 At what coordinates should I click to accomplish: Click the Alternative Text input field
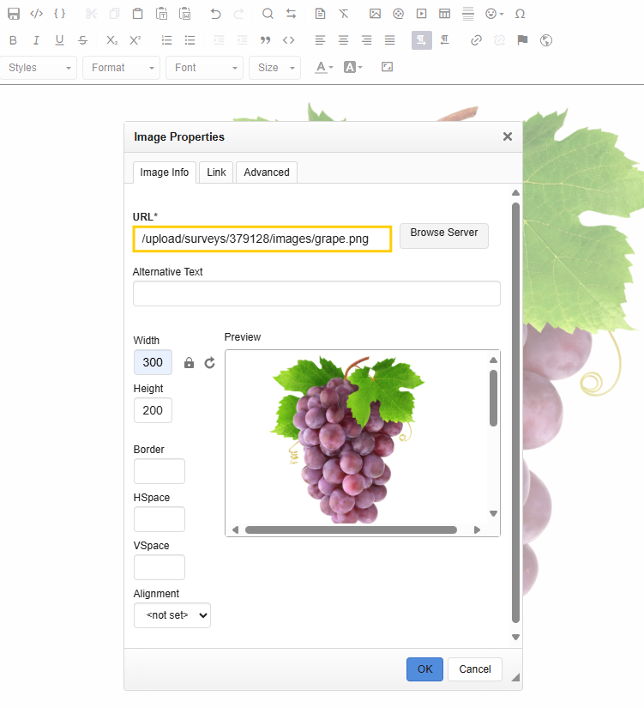click(x=316, y=293)
